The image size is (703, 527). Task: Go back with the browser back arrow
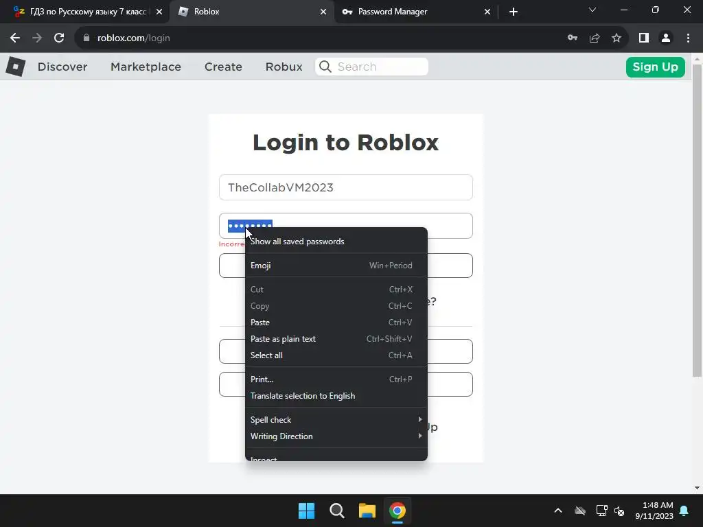15,38
